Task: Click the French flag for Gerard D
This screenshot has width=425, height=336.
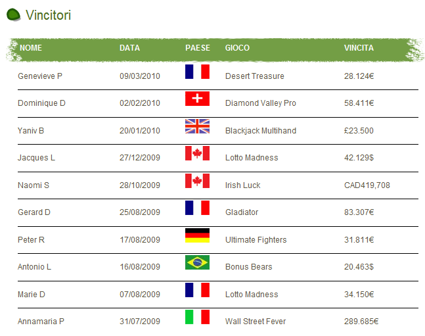Action: (197, 208)
